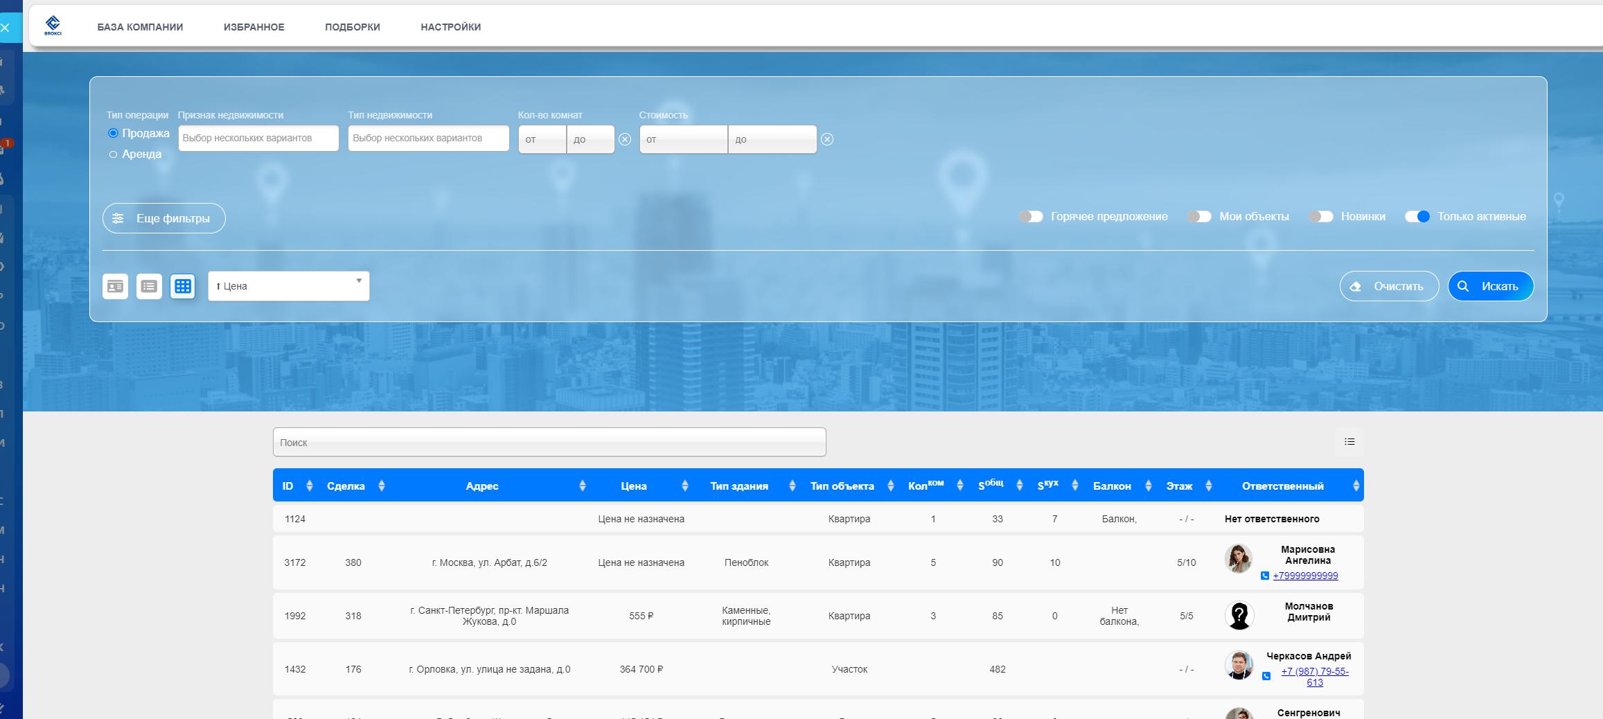This screenshot has height=719, width=1603.
Task: Open the Цена sorting dropdown
Action: [x=288, y=286]
